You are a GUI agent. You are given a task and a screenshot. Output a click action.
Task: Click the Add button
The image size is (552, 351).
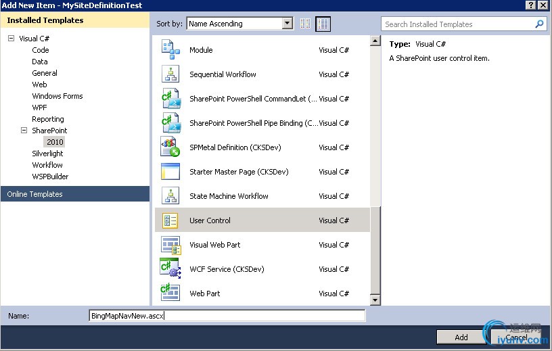(461, 337)
